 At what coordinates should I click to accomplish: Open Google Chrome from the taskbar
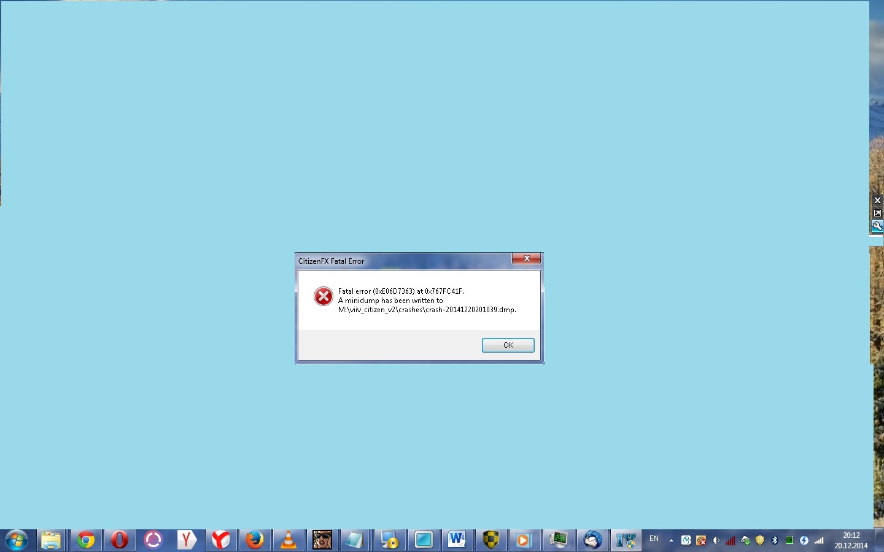(86, 540)
